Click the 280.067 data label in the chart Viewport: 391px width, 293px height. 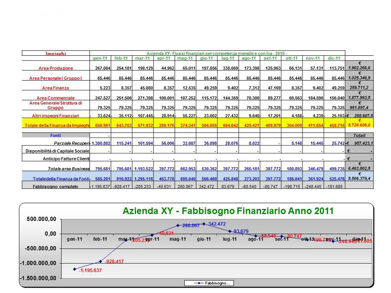191,225
